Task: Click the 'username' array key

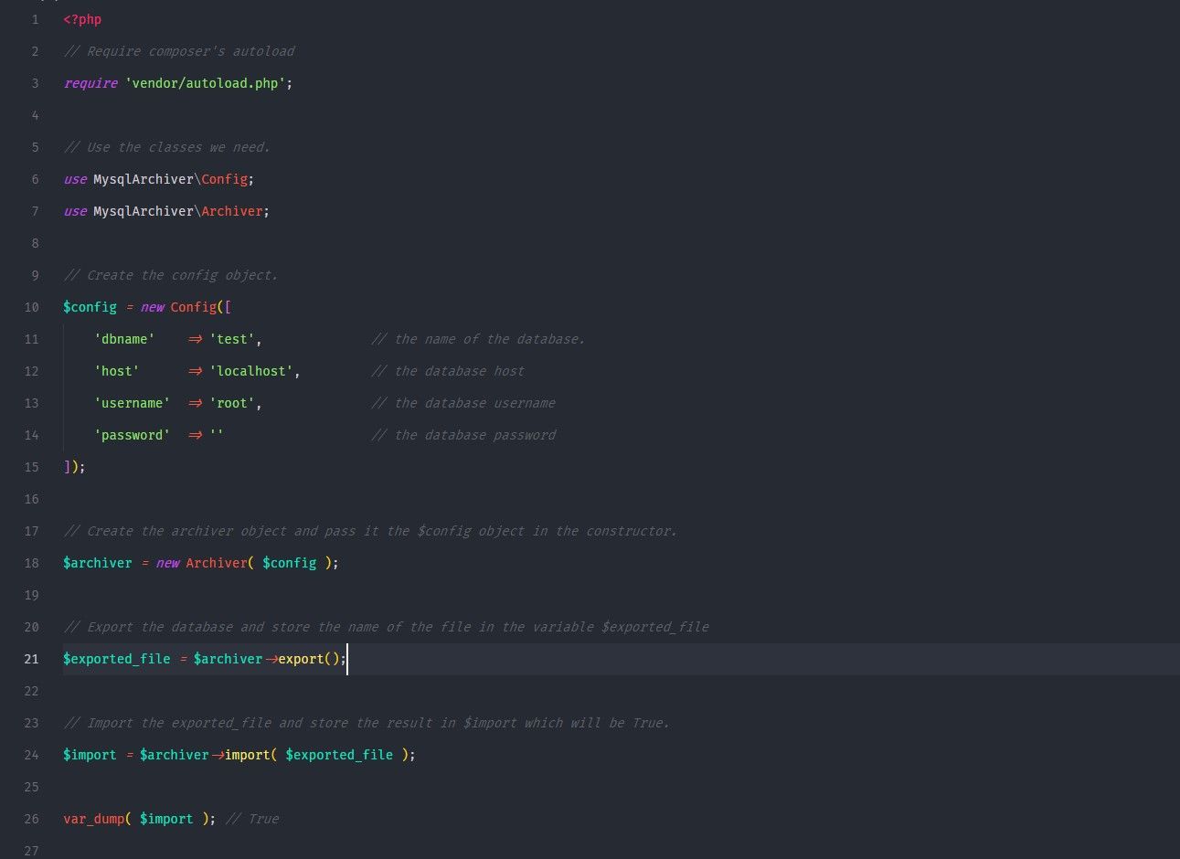Action: tap(133, 403)
